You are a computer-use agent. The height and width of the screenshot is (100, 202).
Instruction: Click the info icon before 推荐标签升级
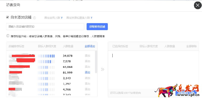(x=8, y=36)
